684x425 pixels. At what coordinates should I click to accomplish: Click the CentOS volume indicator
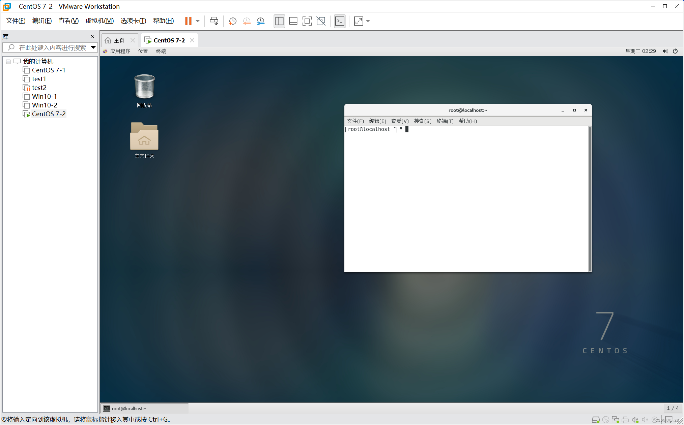click(665, 51)
